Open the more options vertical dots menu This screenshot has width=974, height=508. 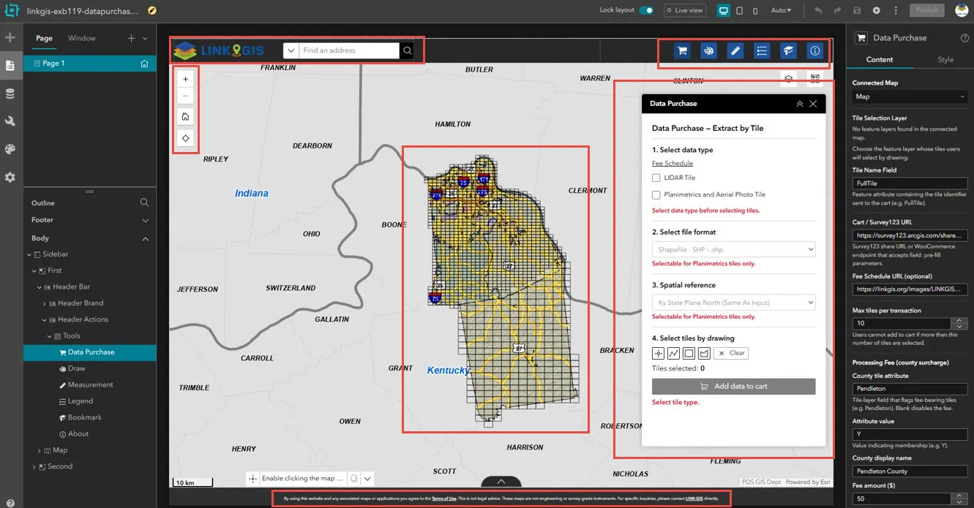click(x=896, y=10)
